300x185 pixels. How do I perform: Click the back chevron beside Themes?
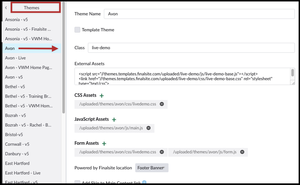tap(6, 8)
